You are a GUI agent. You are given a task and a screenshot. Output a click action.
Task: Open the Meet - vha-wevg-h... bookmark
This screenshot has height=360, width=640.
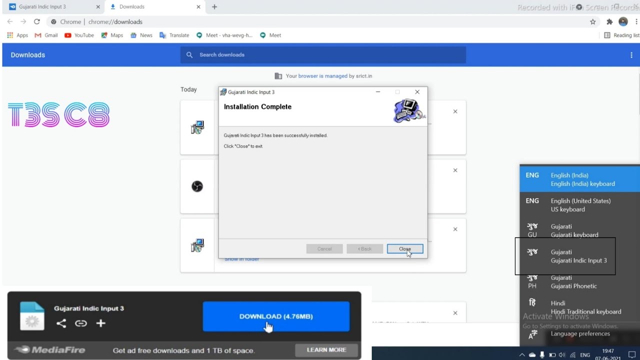224,35
